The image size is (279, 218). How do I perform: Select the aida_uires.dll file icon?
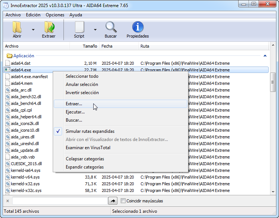pyautogui.click(x=7, y=137)
